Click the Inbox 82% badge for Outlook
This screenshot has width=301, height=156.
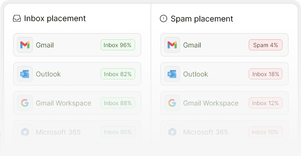pos(118,74)
